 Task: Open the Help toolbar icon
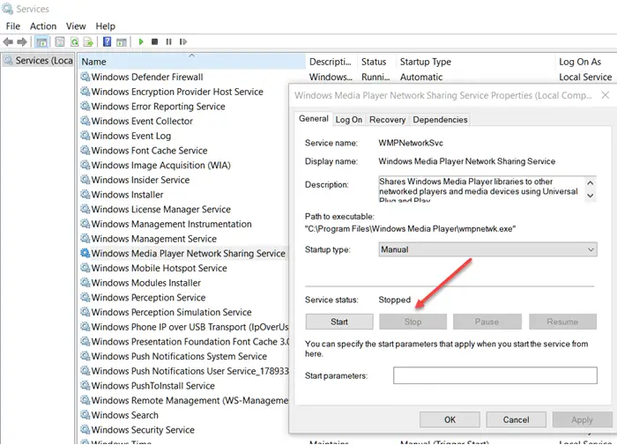(107, 41)
